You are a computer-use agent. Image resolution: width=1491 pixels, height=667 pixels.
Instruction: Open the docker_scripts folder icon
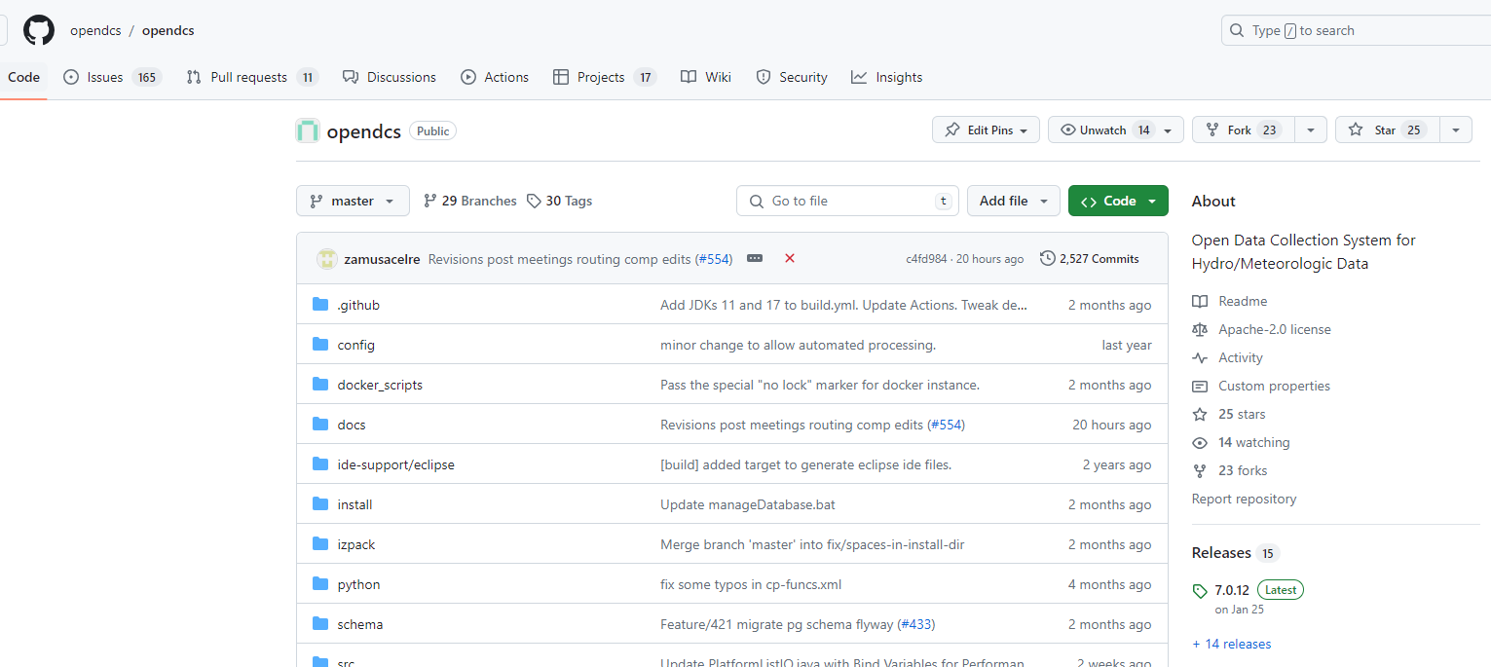click(320, 385)
